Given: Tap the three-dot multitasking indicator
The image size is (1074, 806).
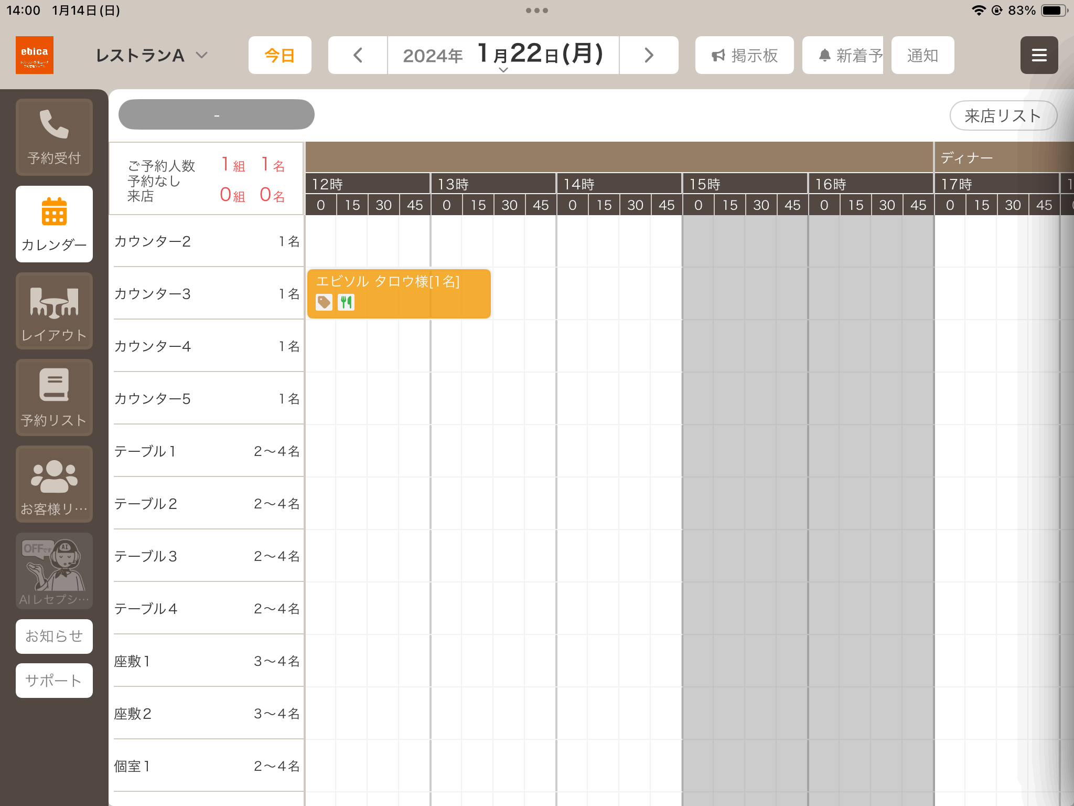Looking at the screenshot, I should coord(537,10).
